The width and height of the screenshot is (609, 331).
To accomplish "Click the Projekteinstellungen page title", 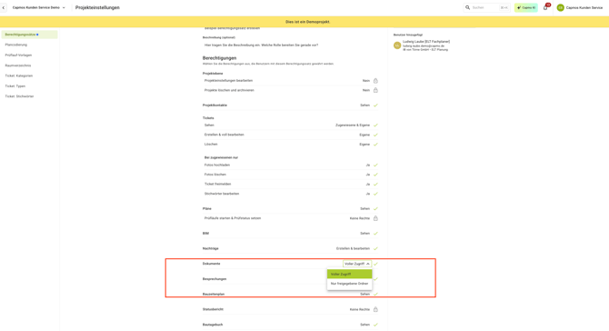I will coord(97,7).
